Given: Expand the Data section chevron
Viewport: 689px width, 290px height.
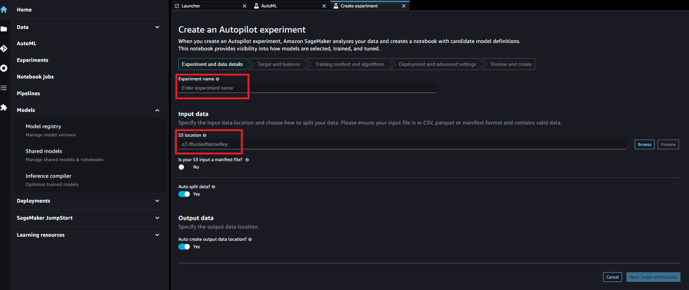Looking at the screenshot, I should click(x=157, y=27).
